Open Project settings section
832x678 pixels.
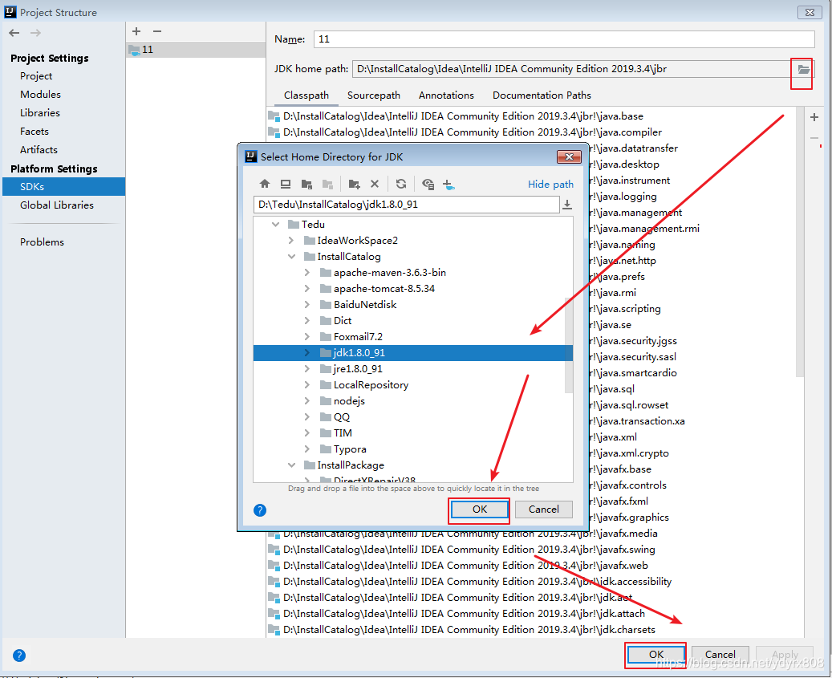(x=36, y=76)
